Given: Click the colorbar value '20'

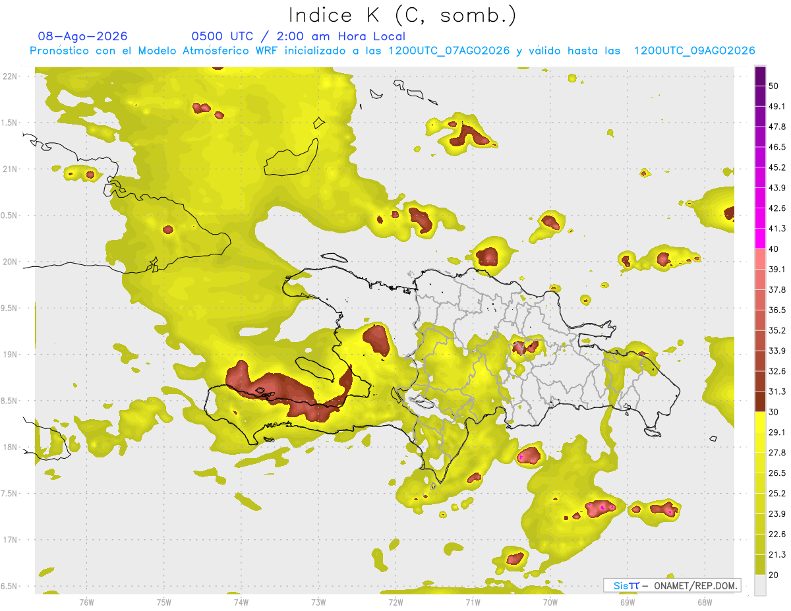Looking at the screenshot, I should [x=774, y=575].
